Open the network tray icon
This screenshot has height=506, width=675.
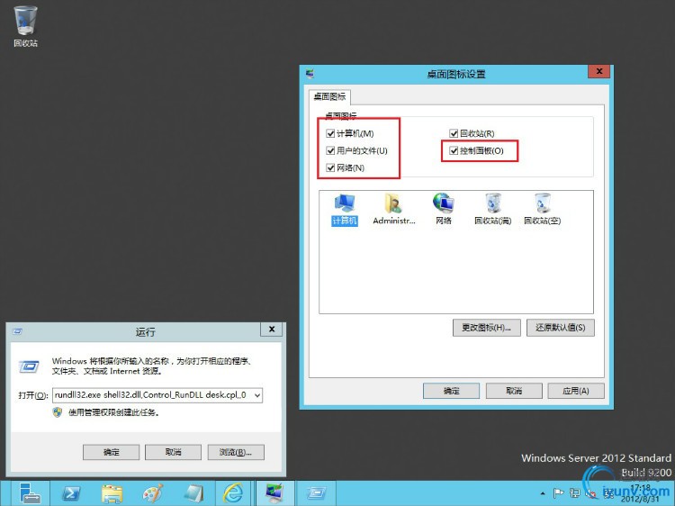click(x=575, y=493)
